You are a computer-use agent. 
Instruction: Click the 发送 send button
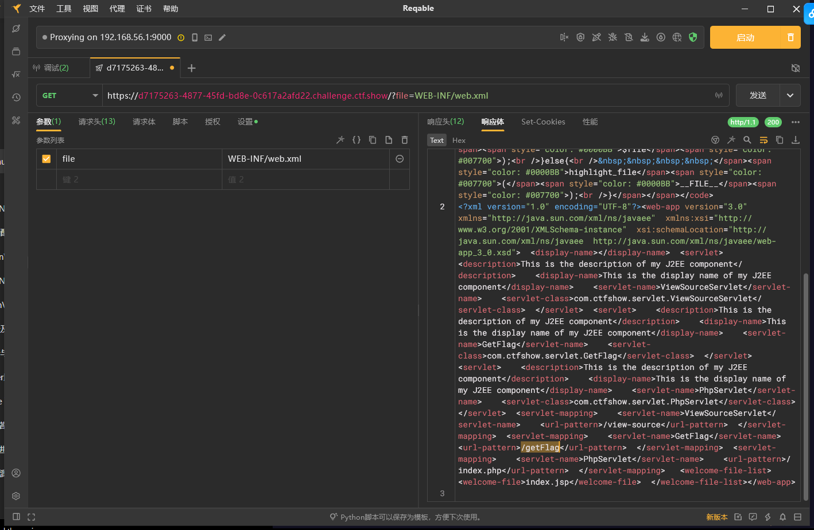point(758,96)
